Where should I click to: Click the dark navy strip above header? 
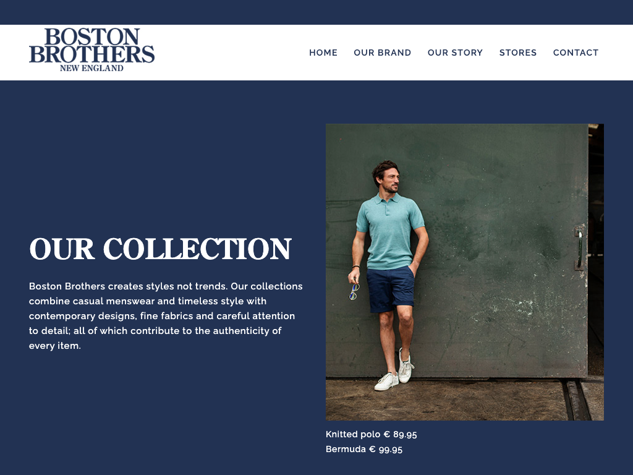point(316,12)
